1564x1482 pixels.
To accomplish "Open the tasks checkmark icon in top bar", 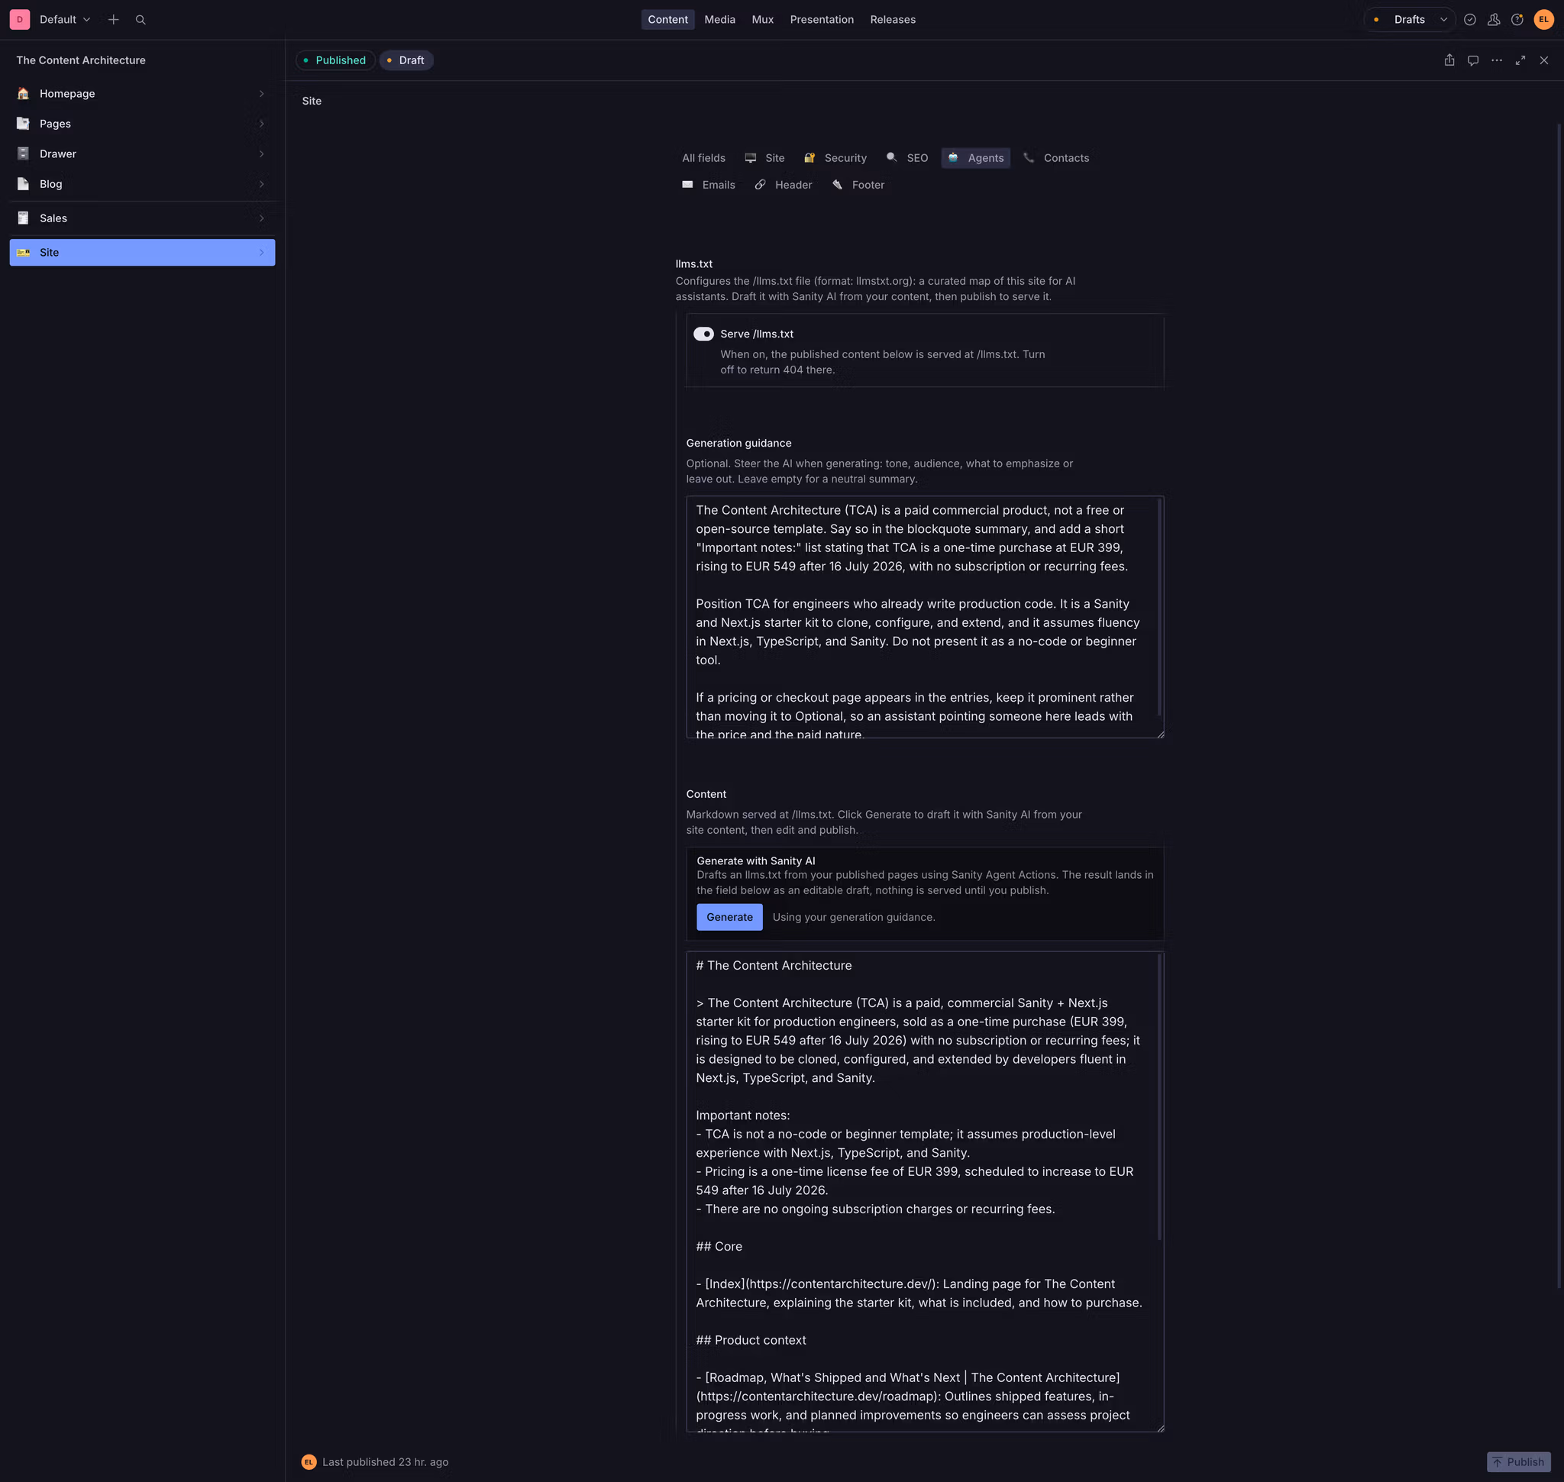I will pyautogui.click(x=1470, y=20).
